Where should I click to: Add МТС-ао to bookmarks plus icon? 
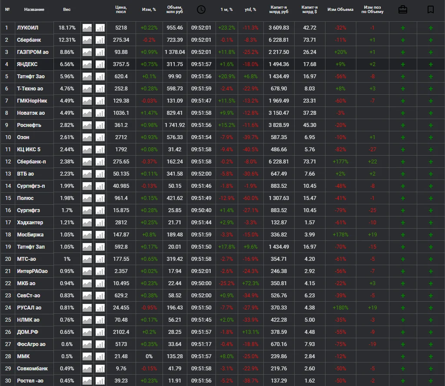(x=431, y=259)
